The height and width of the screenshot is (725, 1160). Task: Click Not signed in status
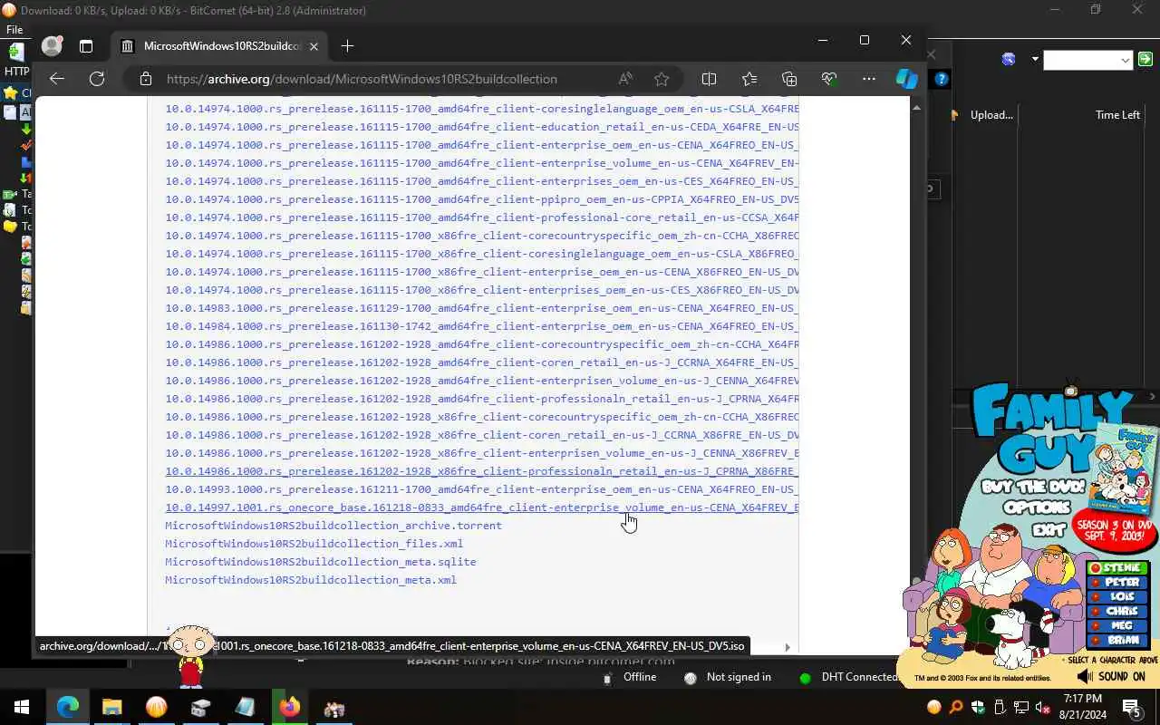729,677
